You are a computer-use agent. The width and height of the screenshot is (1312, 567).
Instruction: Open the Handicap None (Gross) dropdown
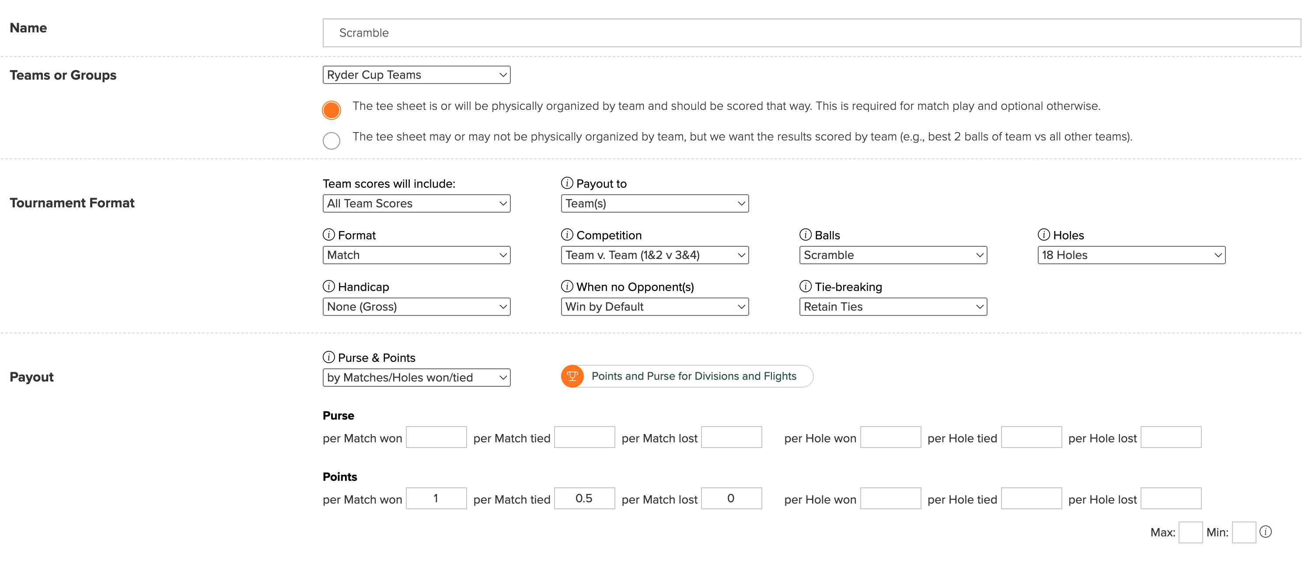[x=417, y=307]
